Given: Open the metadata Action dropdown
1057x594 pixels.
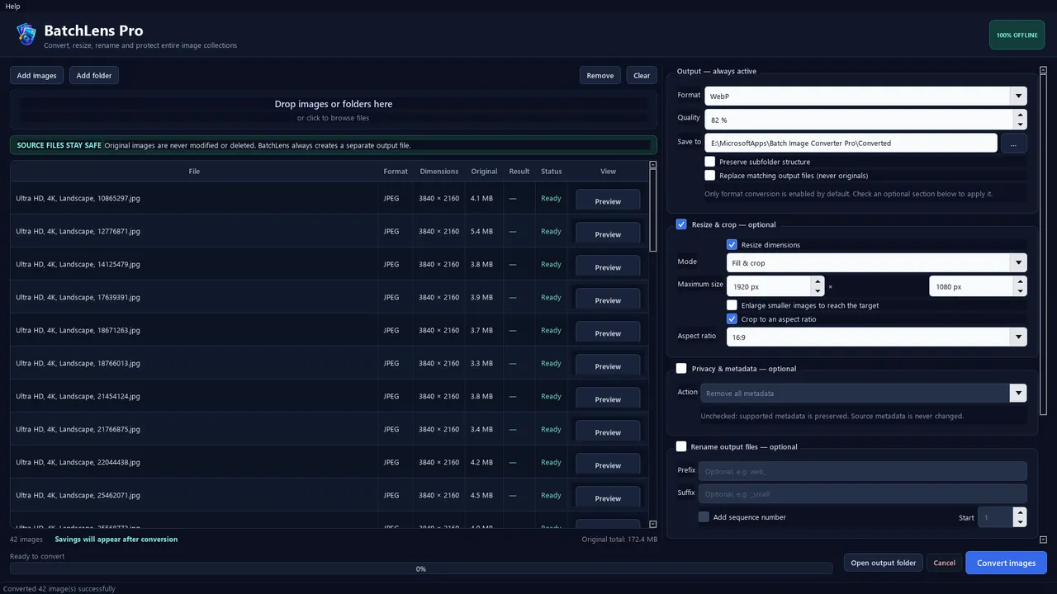Looking at the screenshot, I should click(x=864, y=393).
